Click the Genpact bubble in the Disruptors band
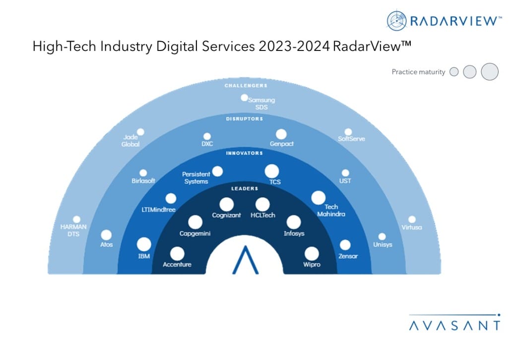 (x=281, y=134)
